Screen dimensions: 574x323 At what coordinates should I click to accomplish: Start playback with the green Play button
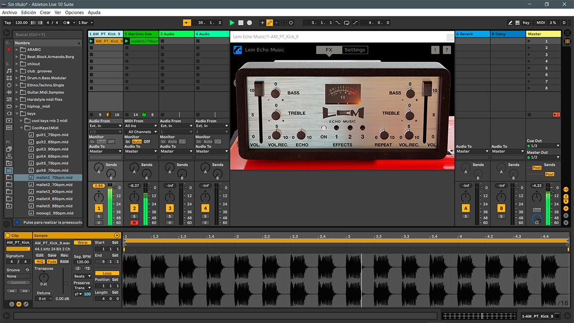tap(232, 22)
